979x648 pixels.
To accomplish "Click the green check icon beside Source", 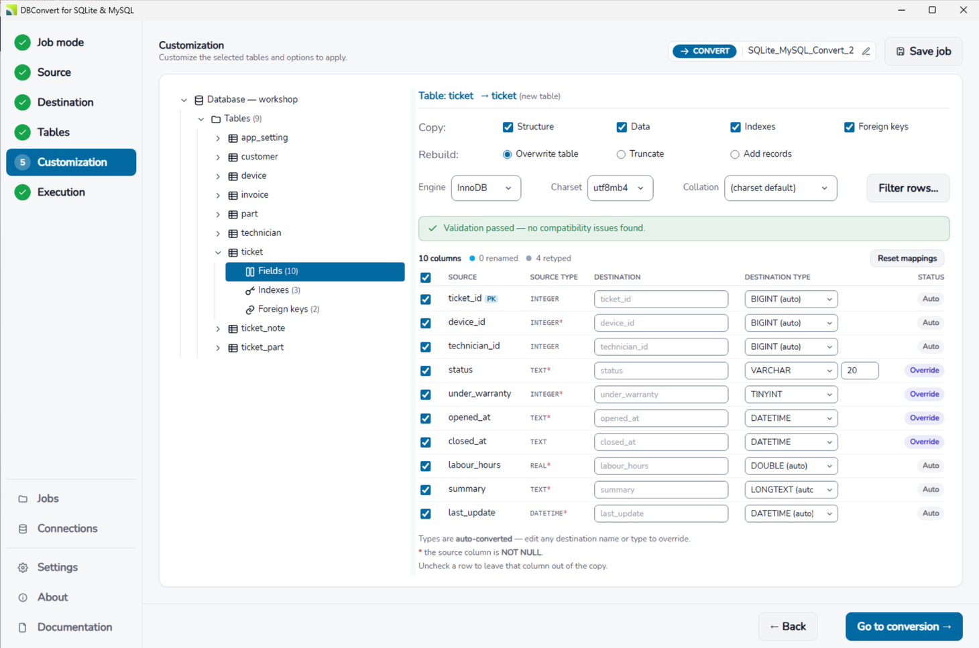I will tap(23, 72).
